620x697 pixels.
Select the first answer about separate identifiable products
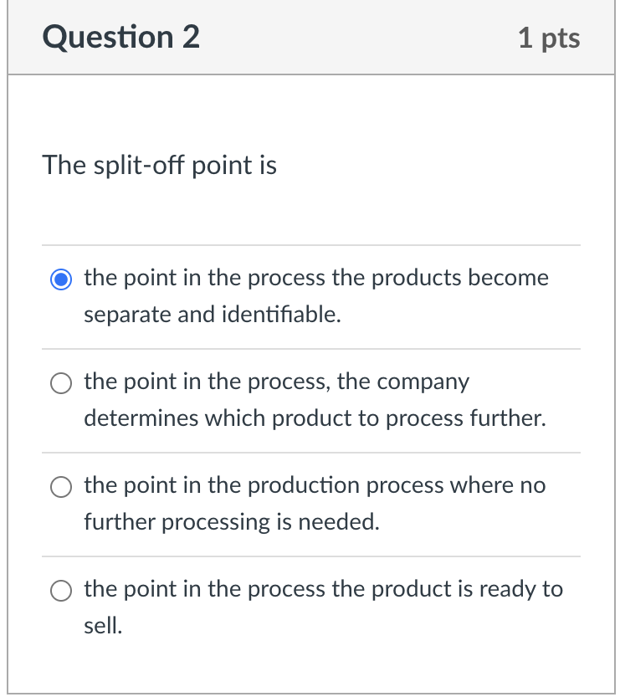[x=61, y=279]
